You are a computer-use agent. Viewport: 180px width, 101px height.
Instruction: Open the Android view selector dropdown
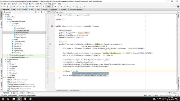point(8,12)
